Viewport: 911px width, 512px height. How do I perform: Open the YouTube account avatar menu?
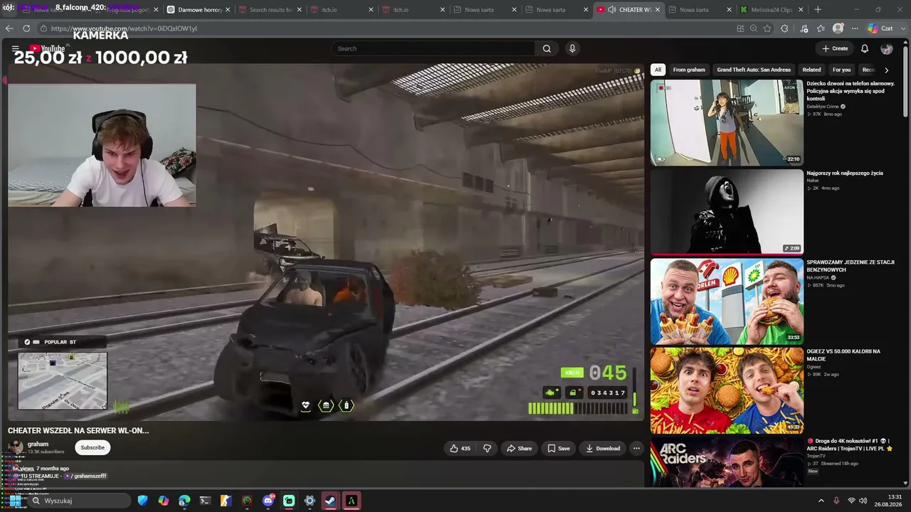point(886,48)
